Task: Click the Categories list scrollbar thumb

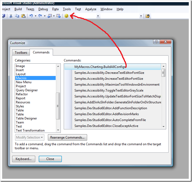Action: (58, 106)
